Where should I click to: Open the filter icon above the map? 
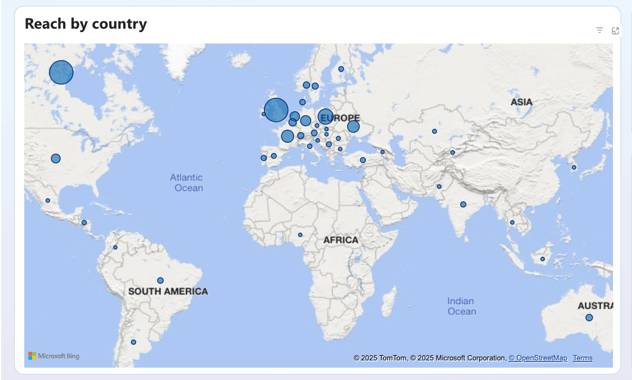tap(599, 30)
